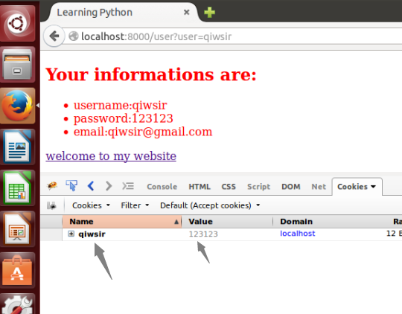Open the Cookies dropdown menu
402x314 pixels.
coord(91,205)
